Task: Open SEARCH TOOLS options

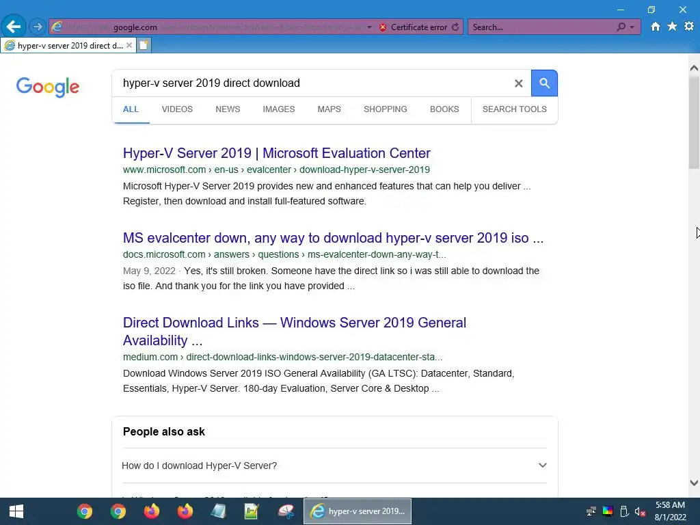Action: [514, 109]
